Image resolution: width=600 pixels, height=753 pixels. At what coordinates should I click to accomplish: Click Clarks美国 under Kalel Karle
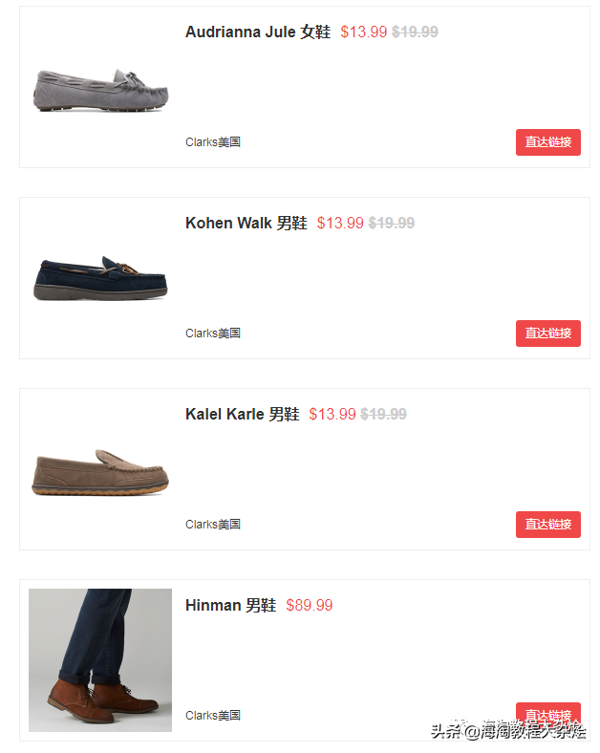pos(213,525)
